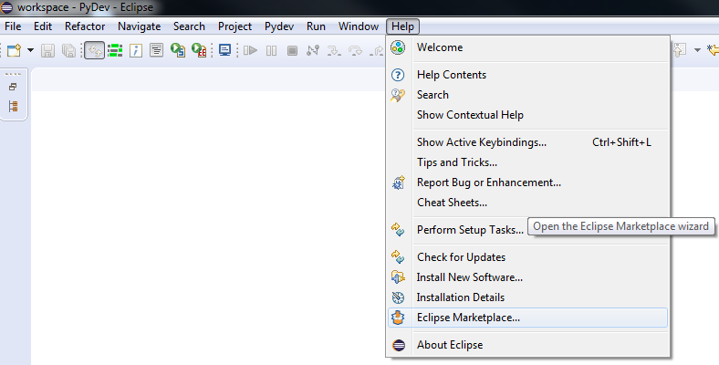The width and height of the screenshot is (719, 365).
Task: Click the Install New Software icon
Action: [x=398, y=277]
